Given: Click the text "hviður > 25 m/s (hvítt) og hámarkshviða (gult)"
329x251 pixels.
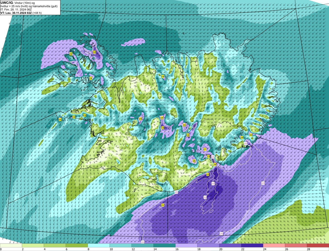Looking at the screenshot, I should coord(30,6).
